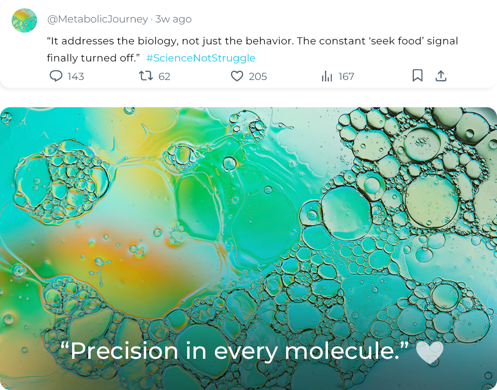Bookmark the MetabolicJourney post
The height and width of the screenshot is (390, 497).
(418, 76)
